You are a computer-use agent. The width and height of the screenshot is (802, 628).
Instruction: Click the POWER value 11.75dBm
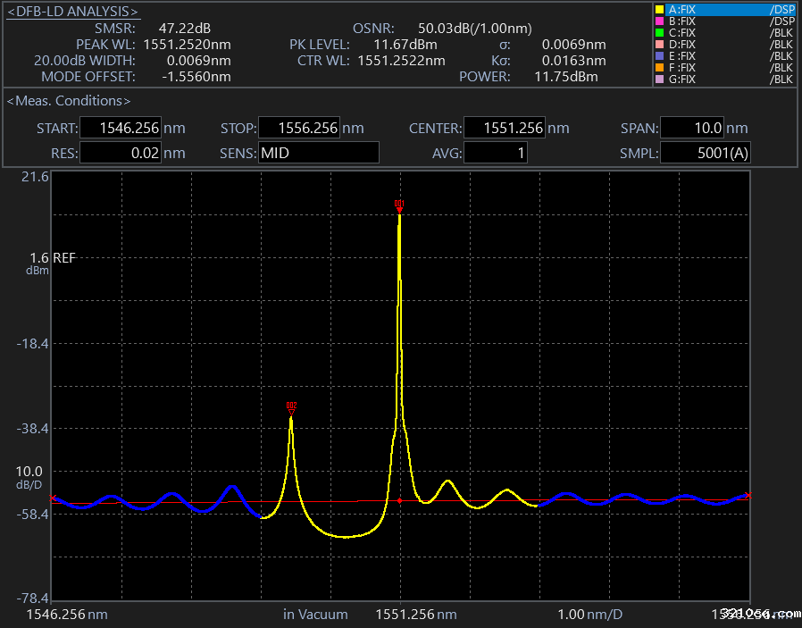pos(566,77)
